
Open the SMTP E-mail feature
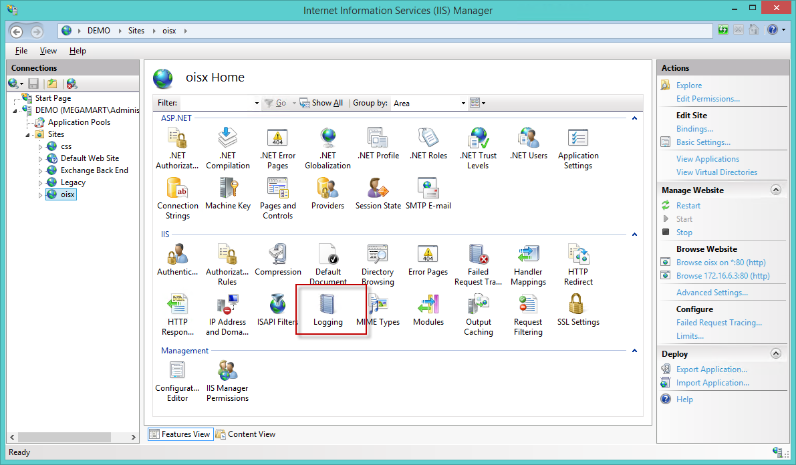point(428,194)
